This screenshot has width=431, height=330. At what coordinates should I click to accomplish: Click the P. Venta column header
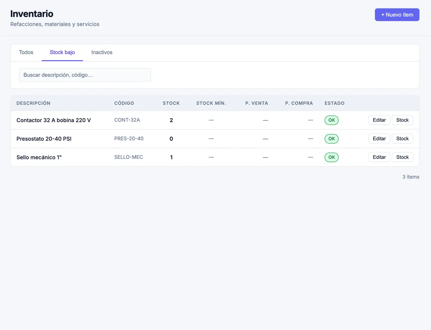coord(257,103)
